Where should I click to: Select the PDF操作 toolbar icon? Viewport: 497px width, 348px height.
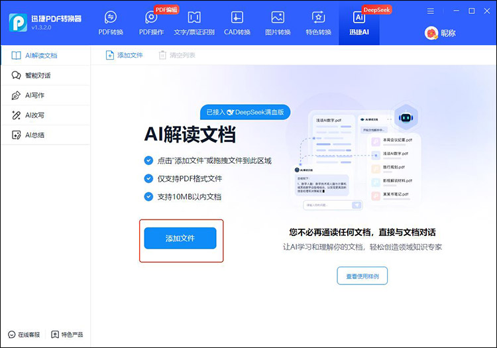151,17
